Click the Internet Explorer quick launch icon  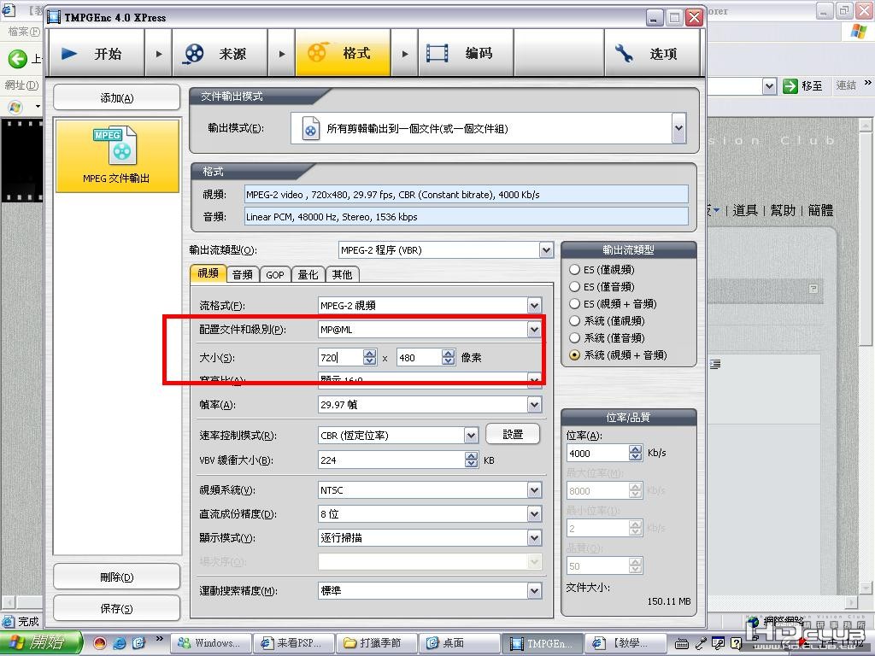pos(120,643)
